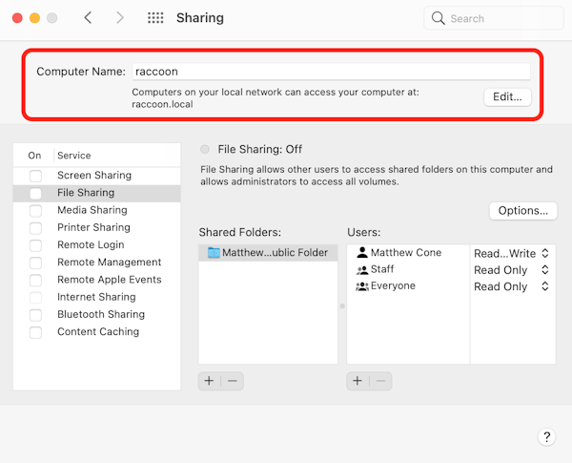Screen dimensions: 572x463
Task: Click the plus under Users list
Action: (357, 380)
